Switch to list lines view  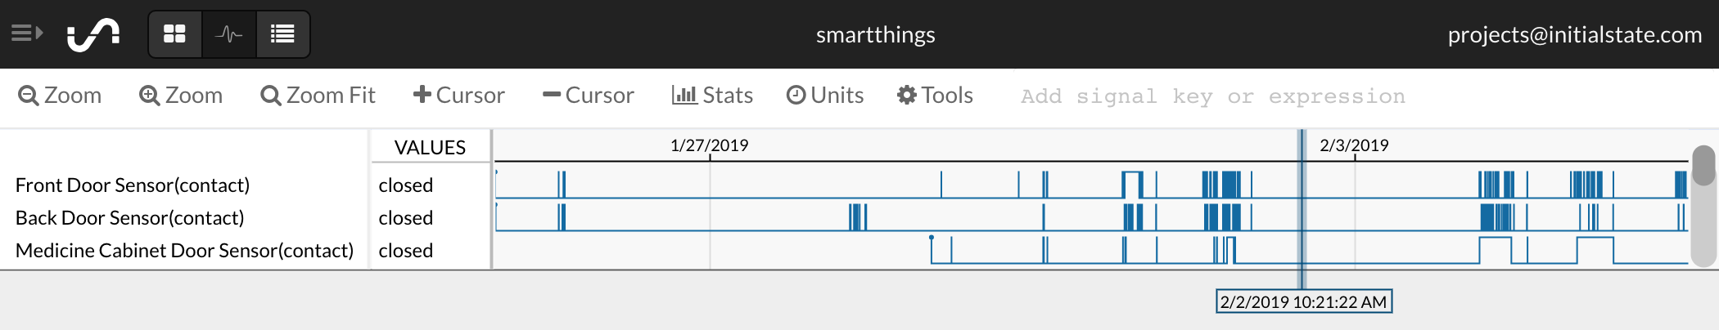pyautogui.click(x=282, y=34)
